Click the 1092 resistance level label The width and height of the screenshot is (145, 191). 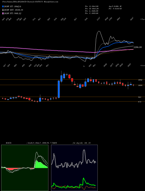coord(140,80)
